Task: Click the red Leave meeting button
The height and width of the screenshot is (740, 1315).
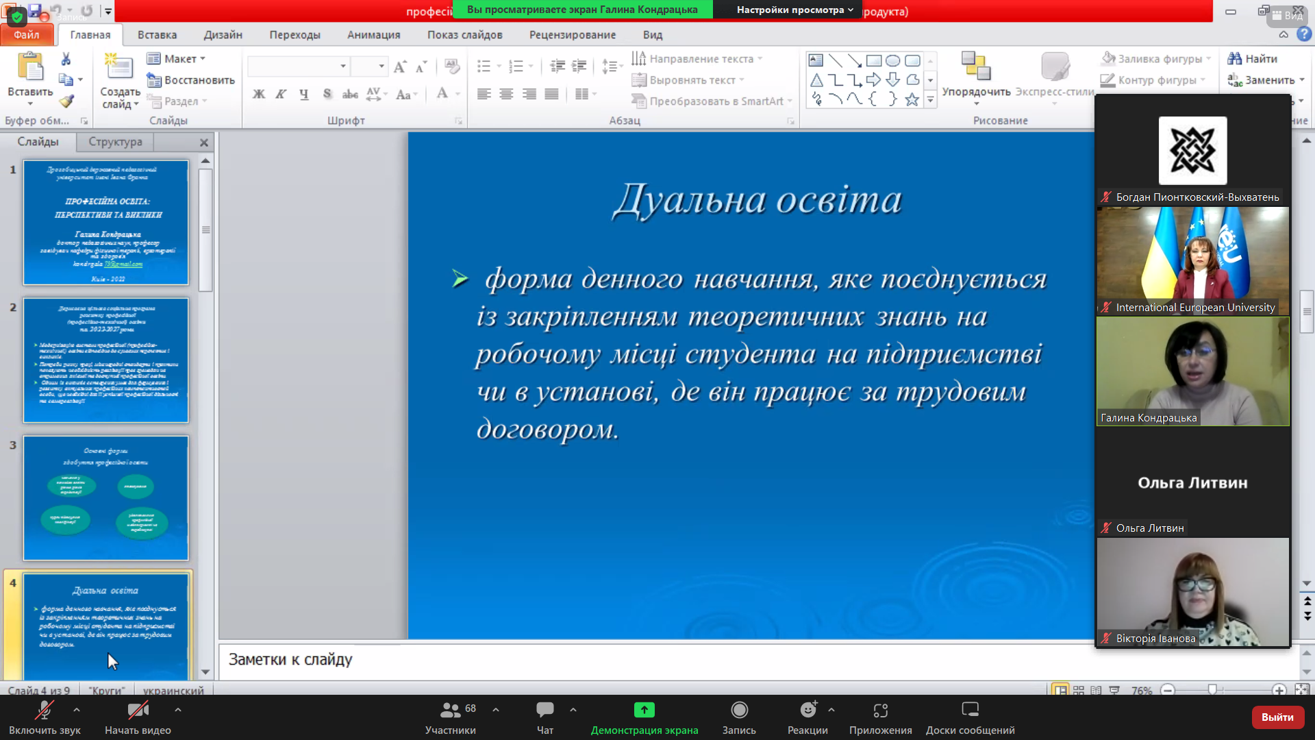Action: click(x=1277, y=717)
